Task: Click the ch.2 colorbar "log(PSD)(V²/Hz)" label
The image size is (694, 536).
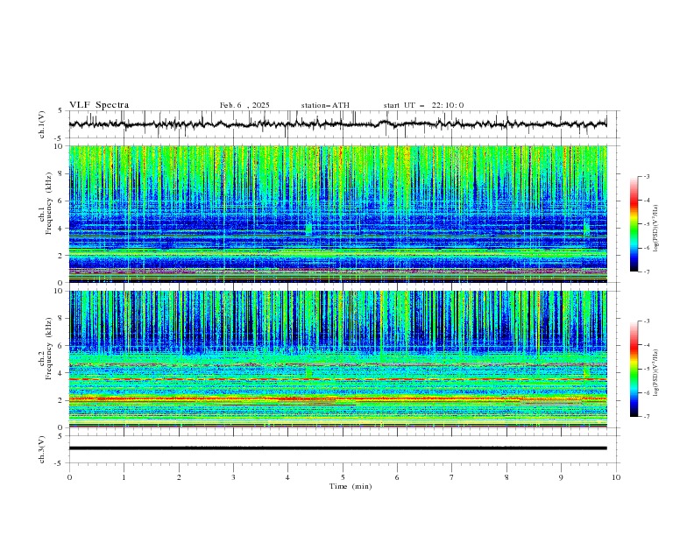Action: pos(656,373)
